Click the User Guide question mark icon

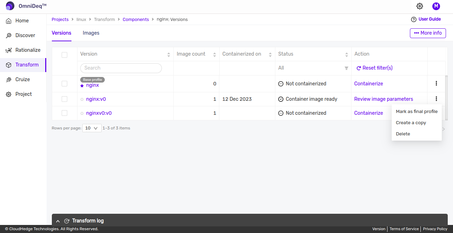pyautogui.click(x=414, y=19)
